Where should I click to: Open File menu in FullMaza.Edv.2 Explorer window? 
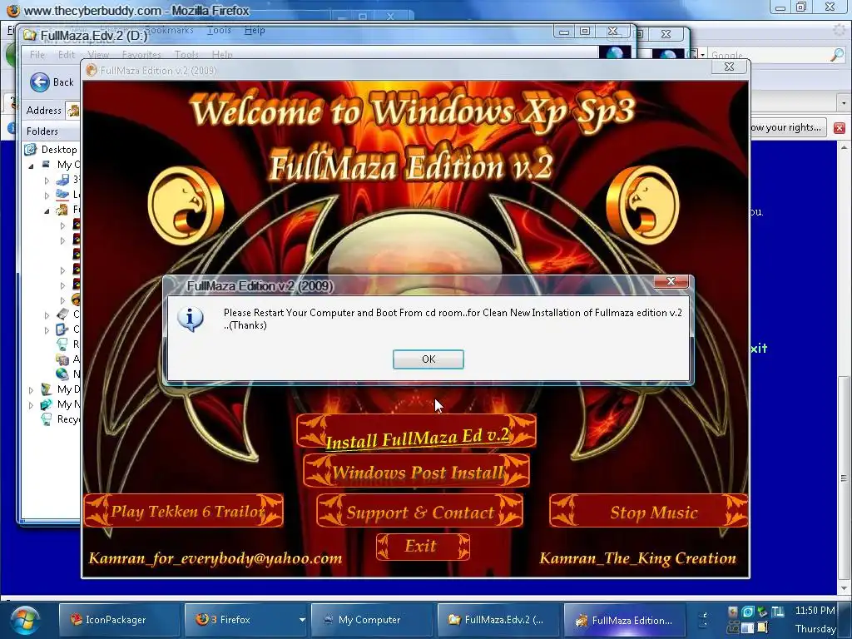coord(37,55)
